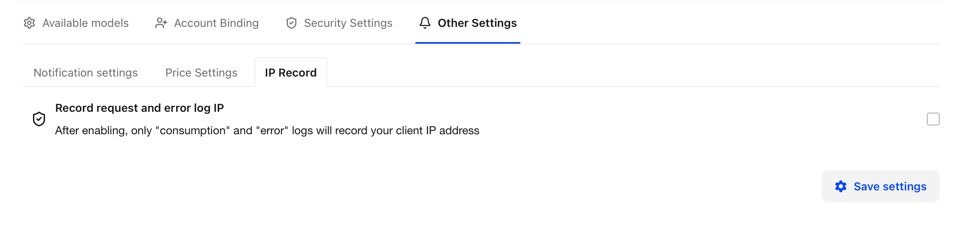Switch to the Account Binding tab
This screenshot has height=230, width=953.
click(216, 23)
